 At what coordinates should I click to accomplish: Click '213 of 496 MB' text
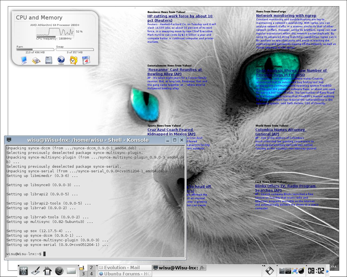pos(35,52)
